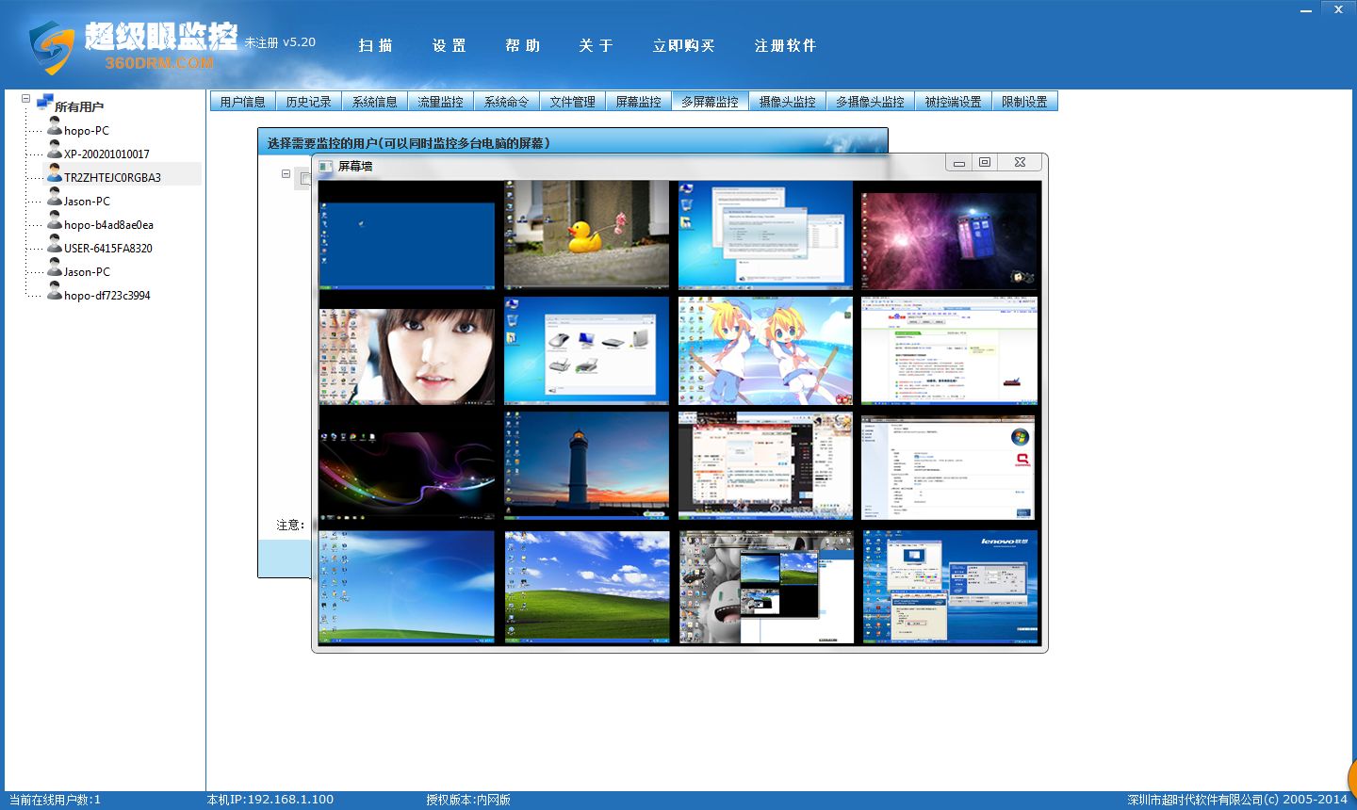Click 立即购买 in the top bar

[x=683, y=45]
